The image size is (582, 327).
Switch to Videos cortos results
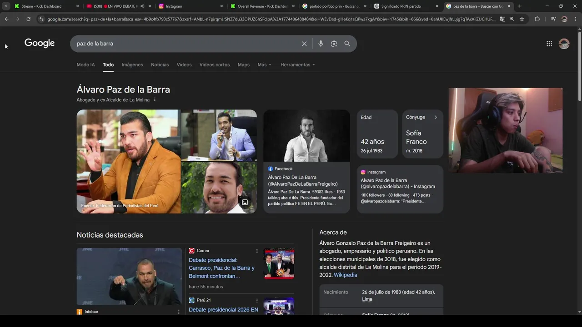[x=215, y=64]
